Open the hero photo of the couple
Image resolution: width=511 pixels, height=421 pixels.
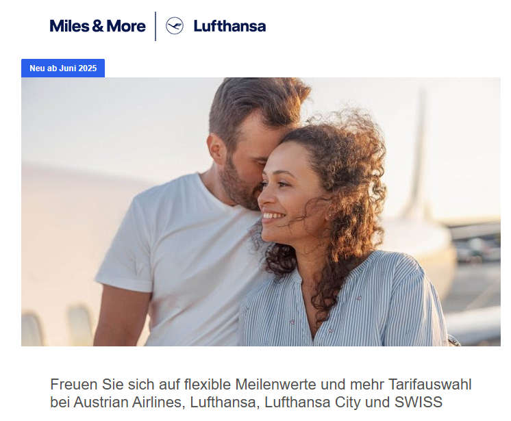tap(261, 212)
